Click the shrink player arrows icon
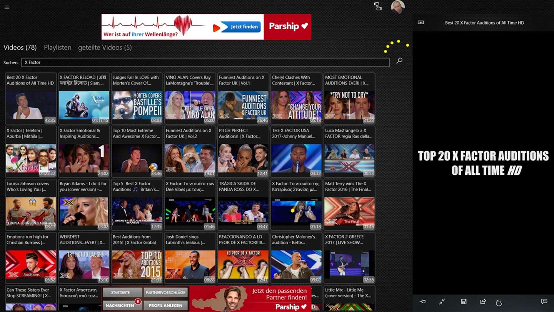 click(442, 302)
